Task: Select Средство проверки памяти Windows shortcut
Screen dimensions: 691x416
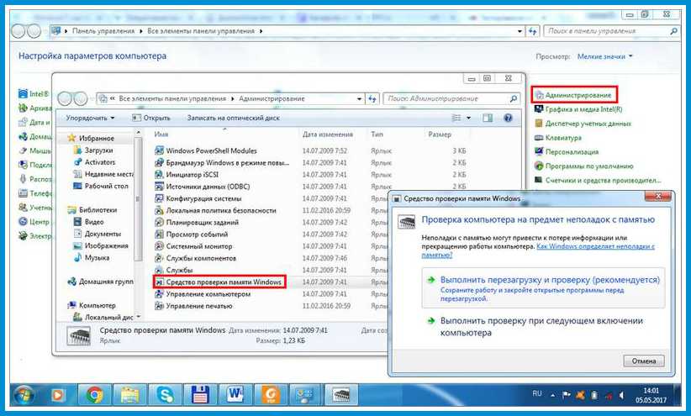Action: (x=219, y=282)
